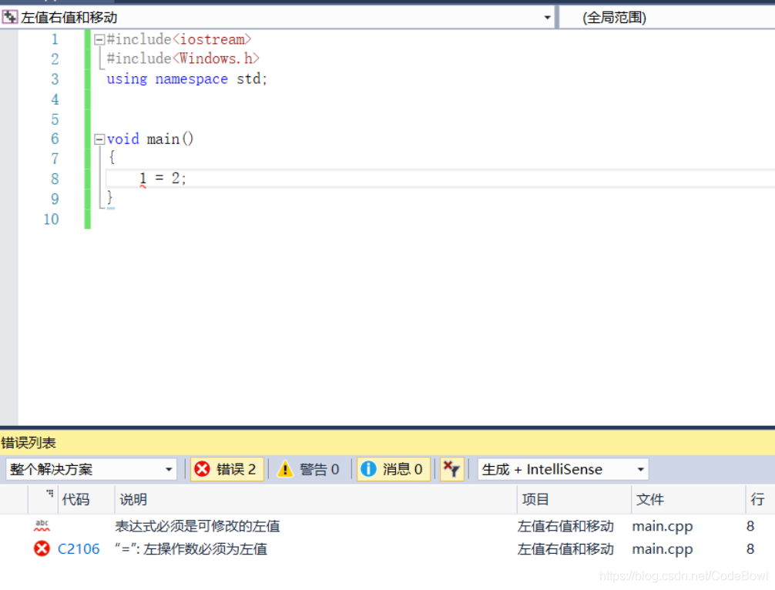Collapse the void main() function block

[99, 139]
